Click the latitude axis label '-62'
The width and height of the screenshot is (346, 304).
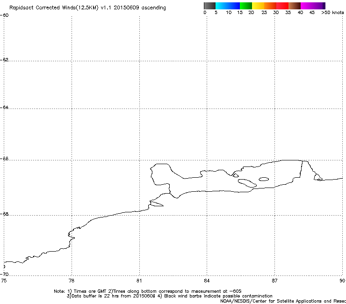coord(4,59)
